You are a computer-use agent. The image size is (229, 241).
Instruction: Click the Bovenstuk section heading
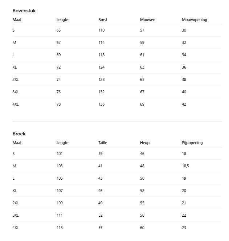pyautogui.click(x=24, y=11)
